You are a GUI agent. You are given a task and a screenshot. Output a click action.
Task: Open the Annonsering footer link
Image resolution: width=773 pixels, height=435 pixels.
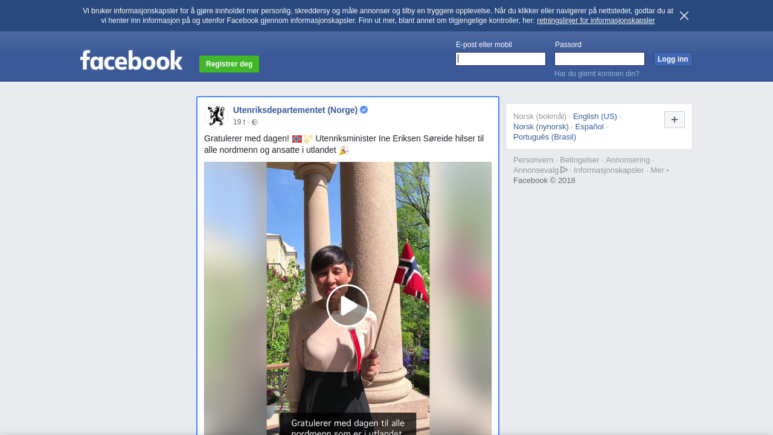point(628,160)
